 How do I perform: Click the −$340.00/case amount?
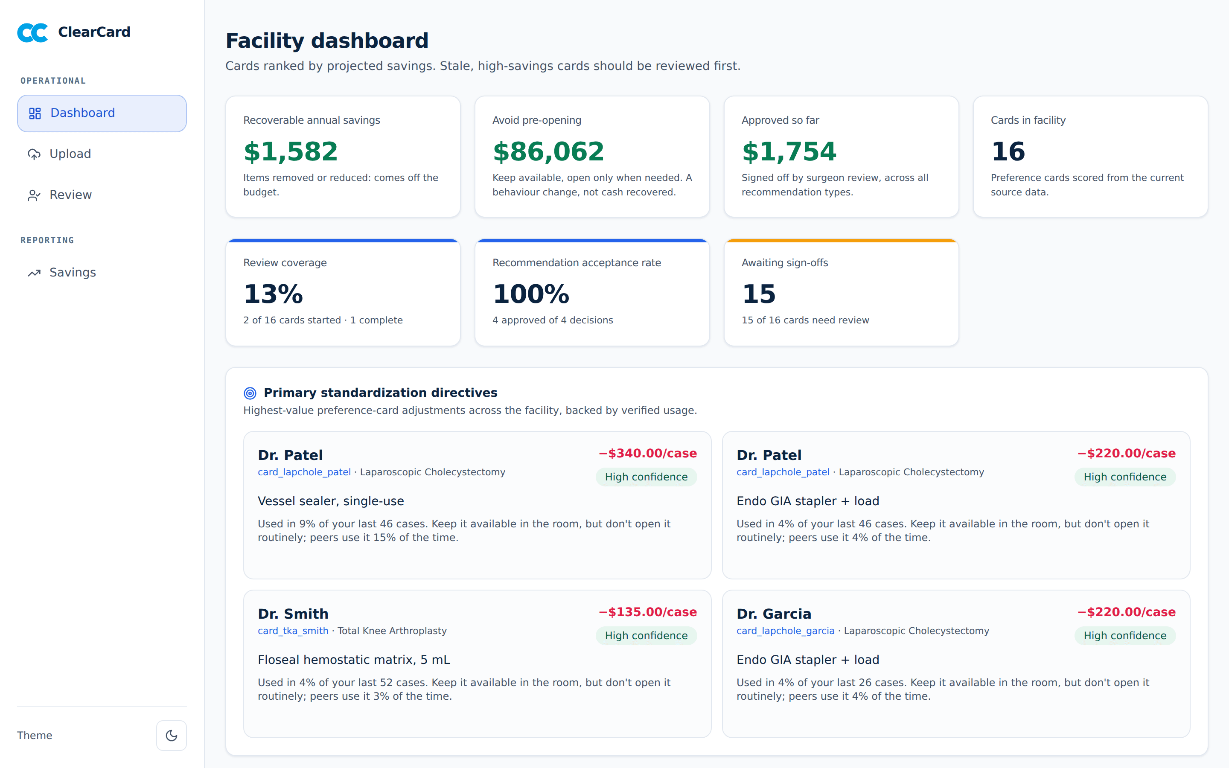pos(647,453)
